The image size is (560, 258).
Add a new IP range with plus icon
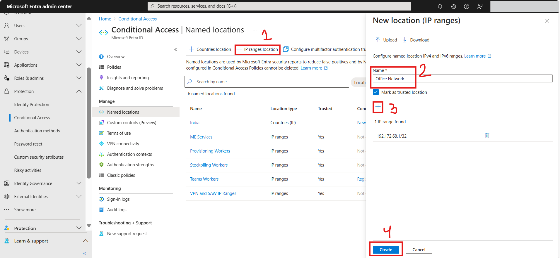click(378, 107)
